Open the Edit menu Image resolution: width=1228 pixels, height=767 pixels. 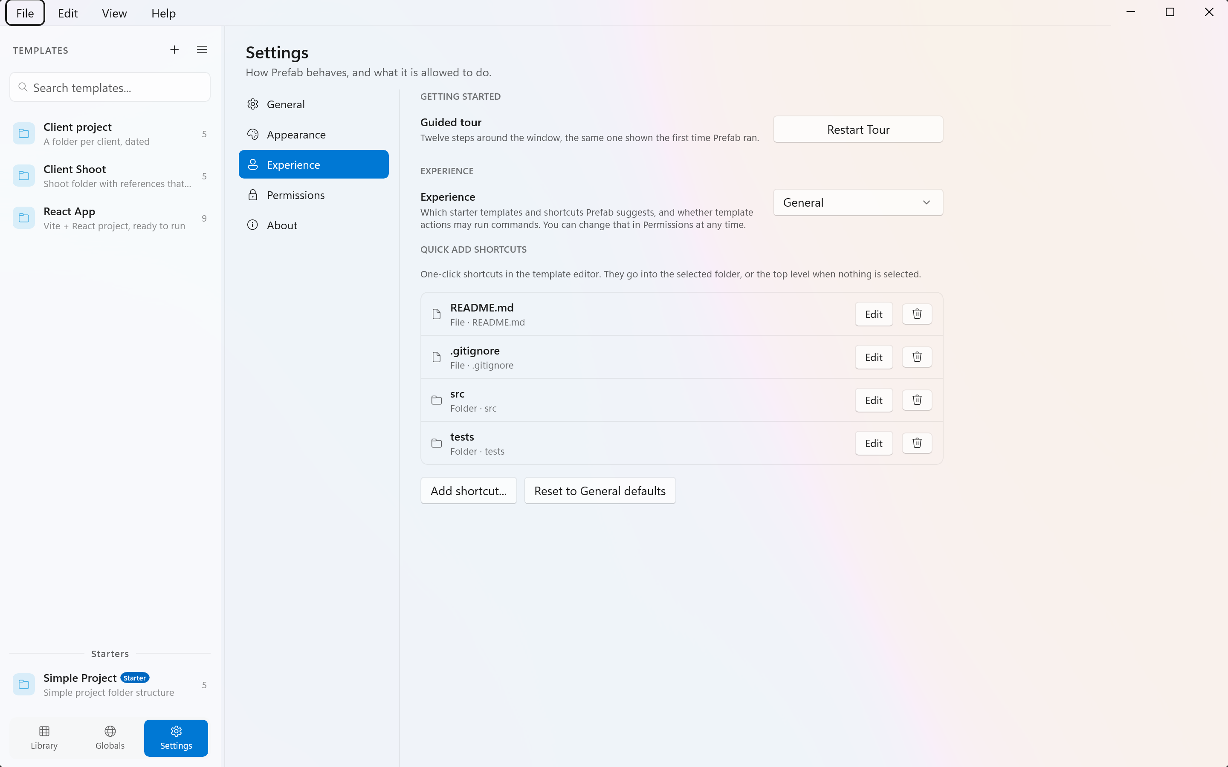pos(67,13)
